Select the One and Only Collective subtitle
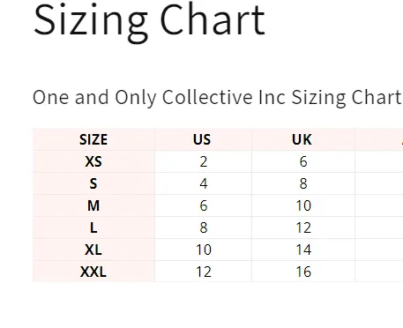The width and height of the screenshot is (403, 328). click(x=217, y=98)
